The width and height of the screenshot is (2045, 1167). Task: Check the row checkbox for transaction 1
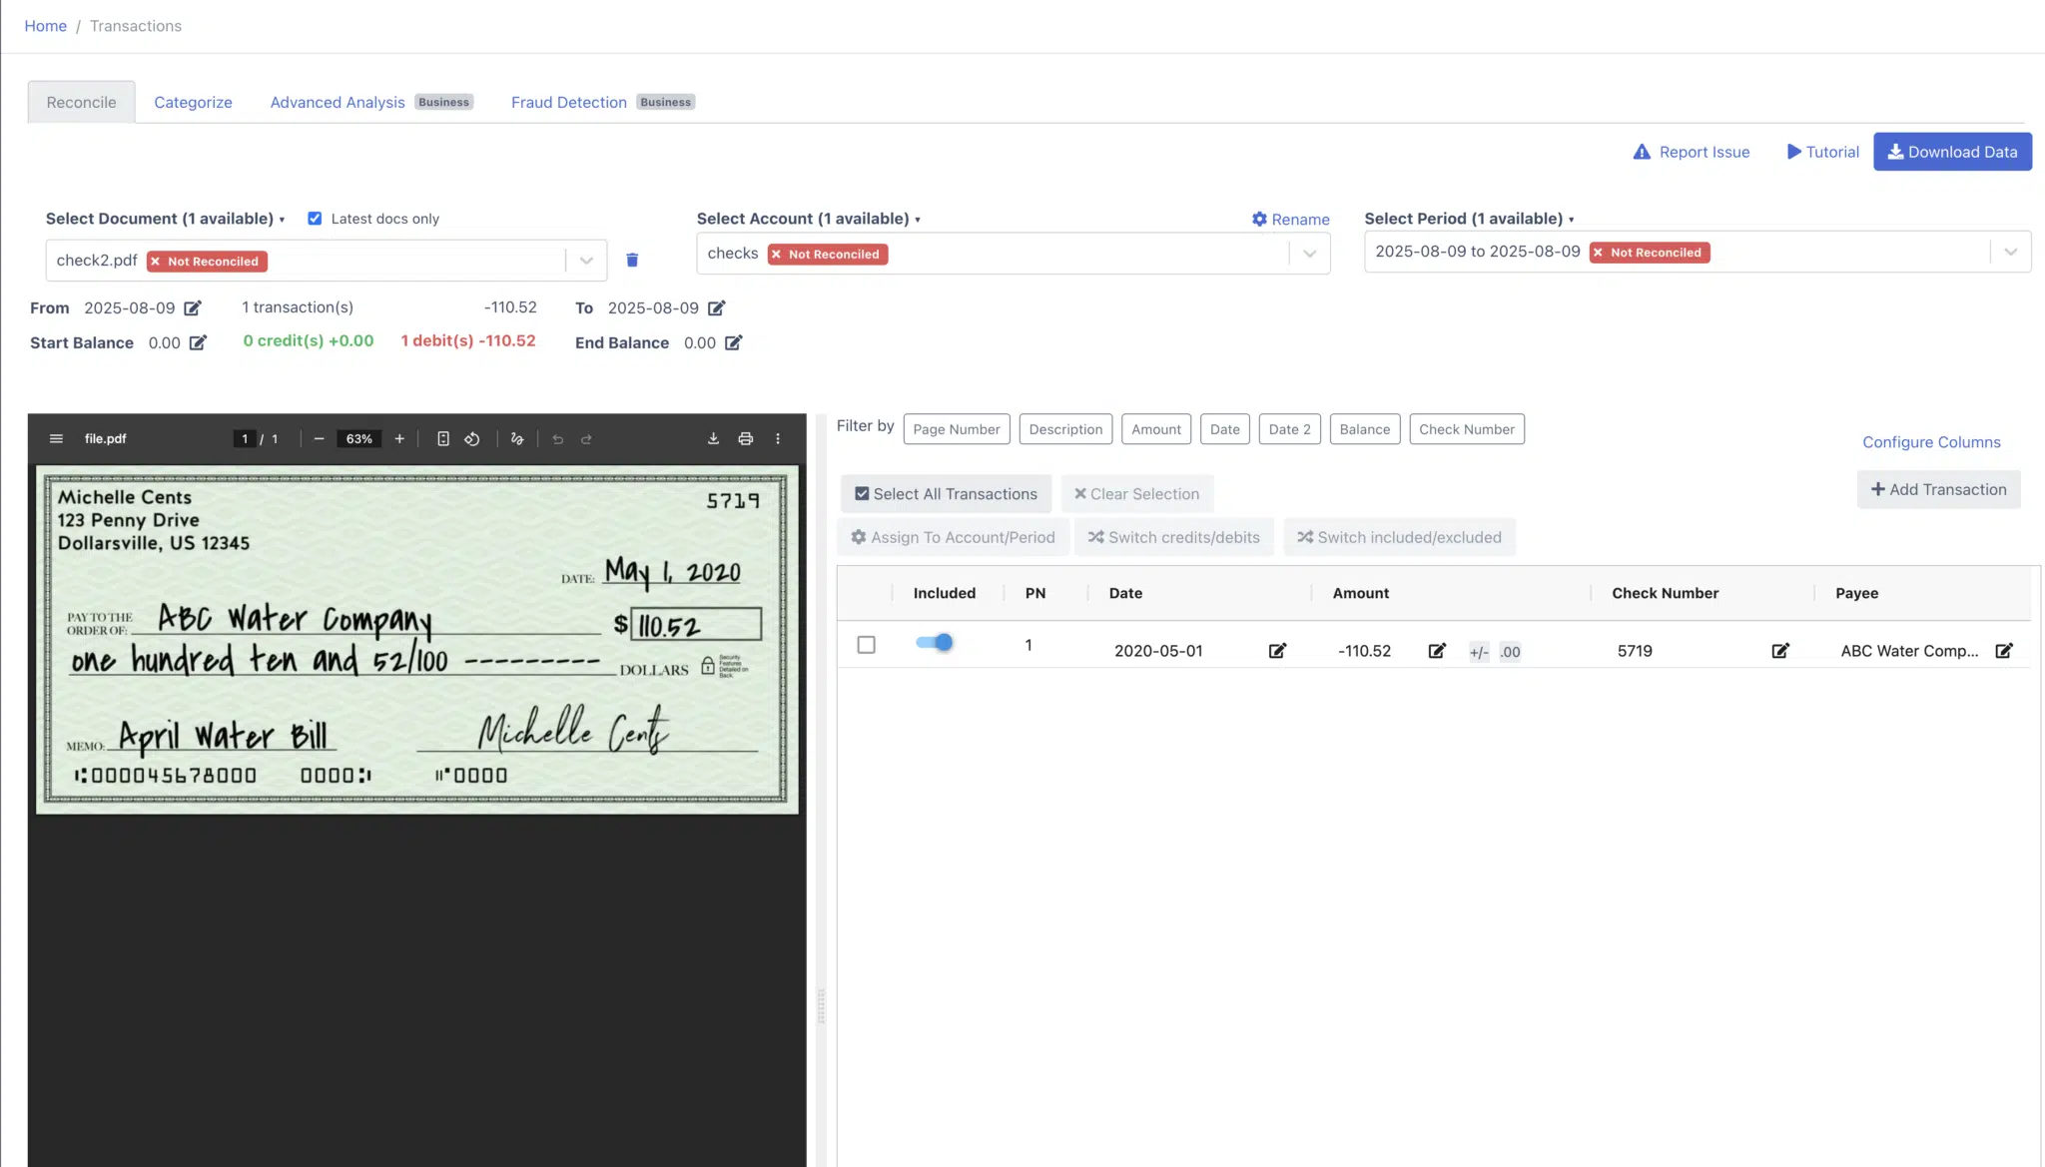click(867, 645)
